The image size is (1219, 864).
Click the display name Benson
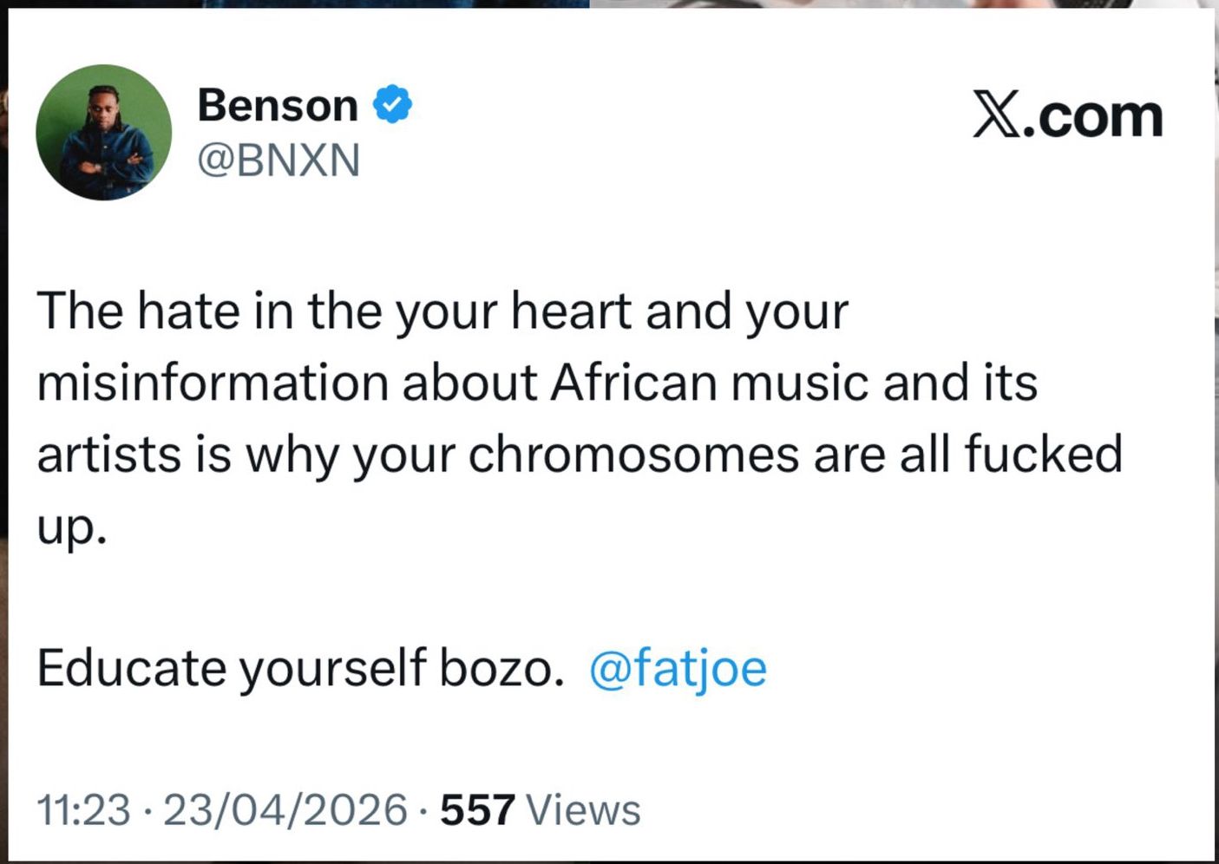click(x=278, y=106)
